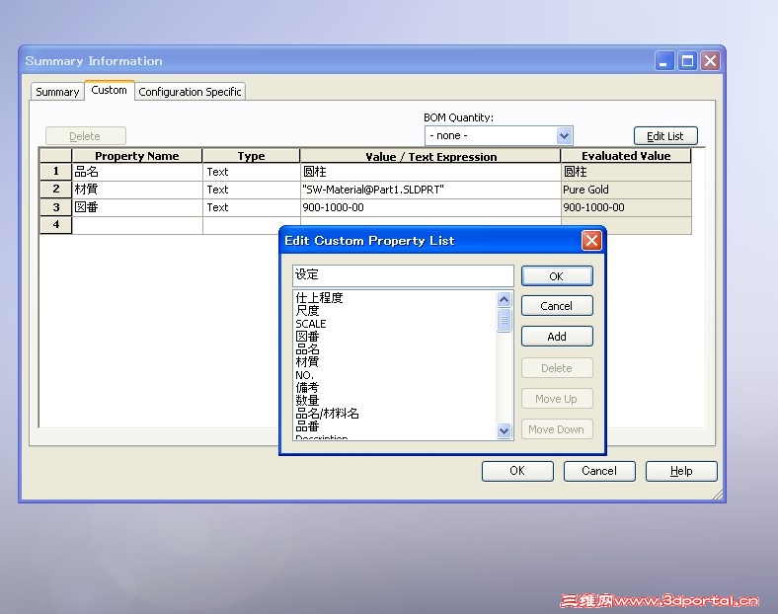Select row 3 header in property table
Screen dimensions: 778x614
coord(56,207)
